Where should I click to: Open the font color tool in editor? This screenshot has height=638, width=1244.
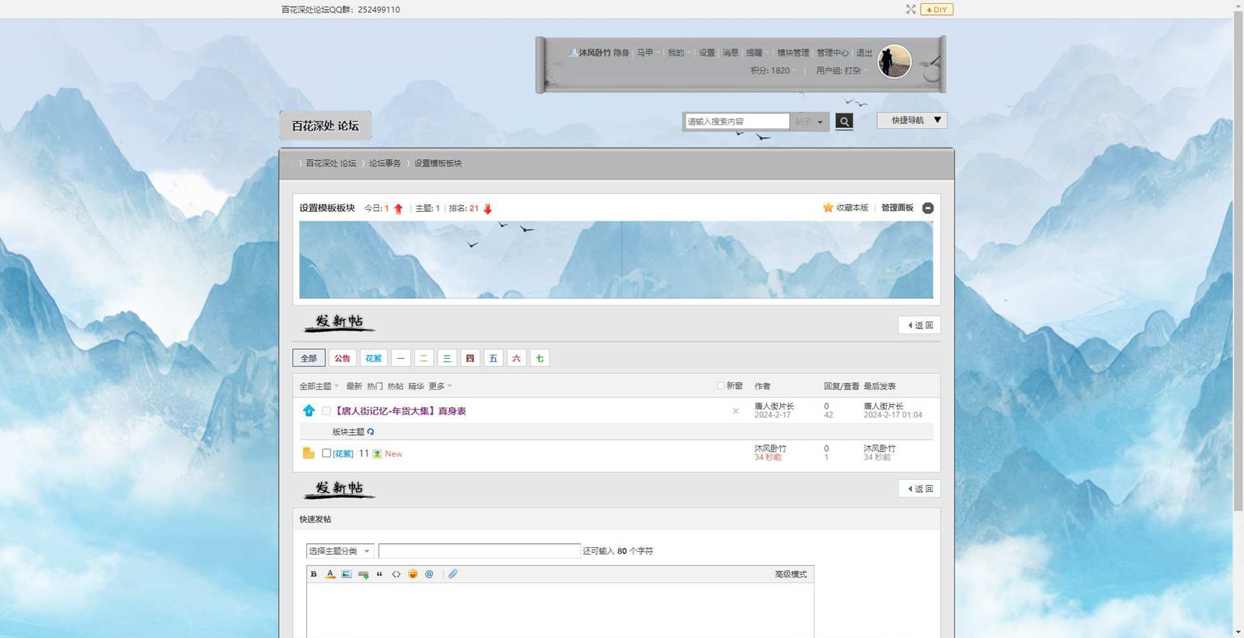[x=330, y=574]
